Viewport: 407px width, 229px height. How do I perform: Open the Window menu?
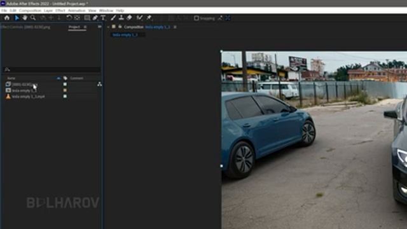[106, 11]
